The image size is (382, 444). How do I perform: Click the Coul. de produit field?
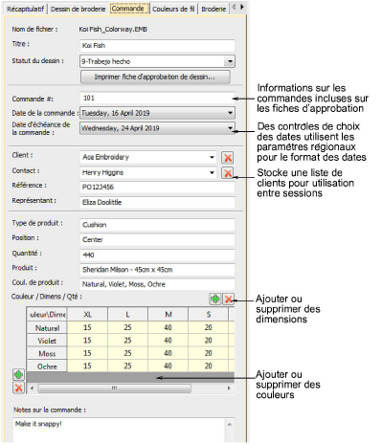157,284
